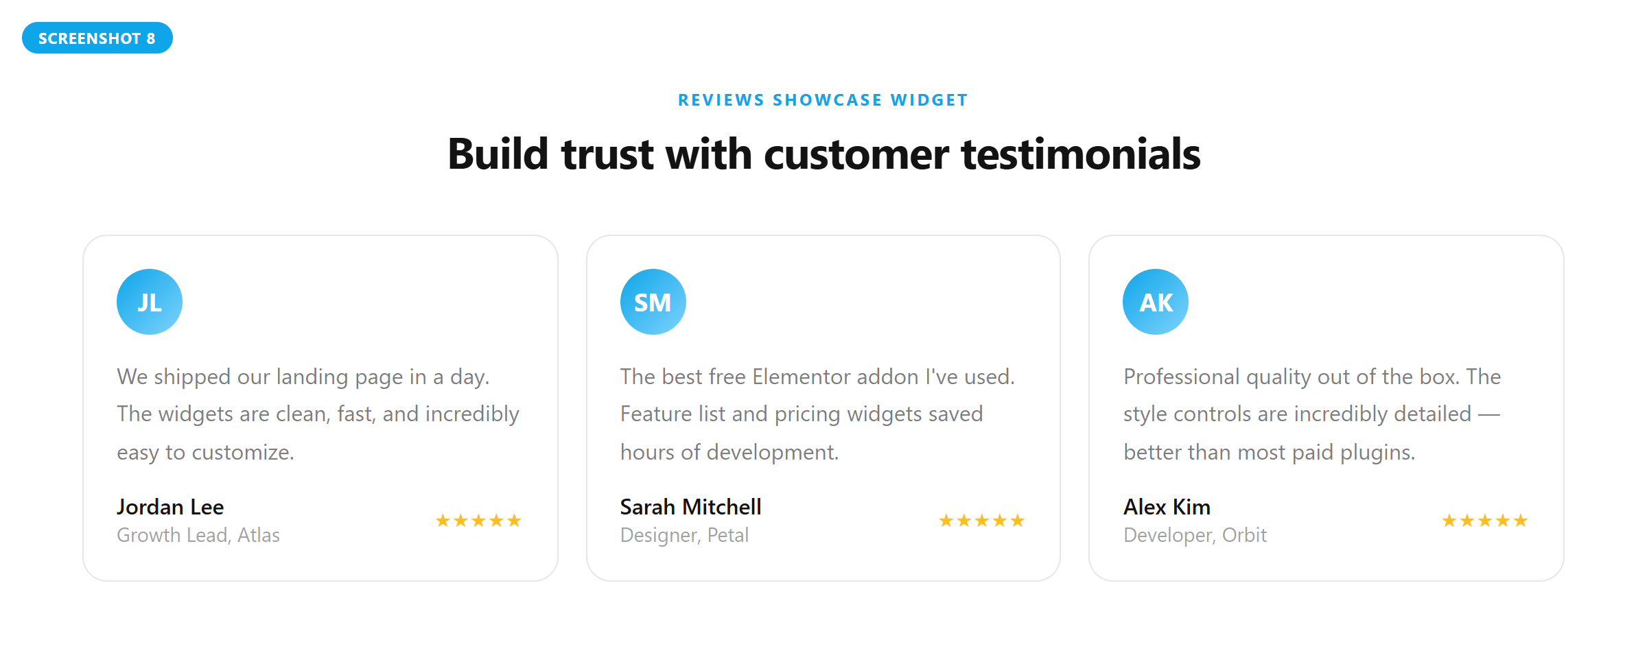Select the Alex Kim reviewer name
This screenshot has height=664, width=1647.
1167,507
